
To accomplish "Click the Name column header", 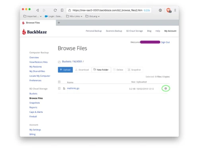I will click(x=70, y=82).
